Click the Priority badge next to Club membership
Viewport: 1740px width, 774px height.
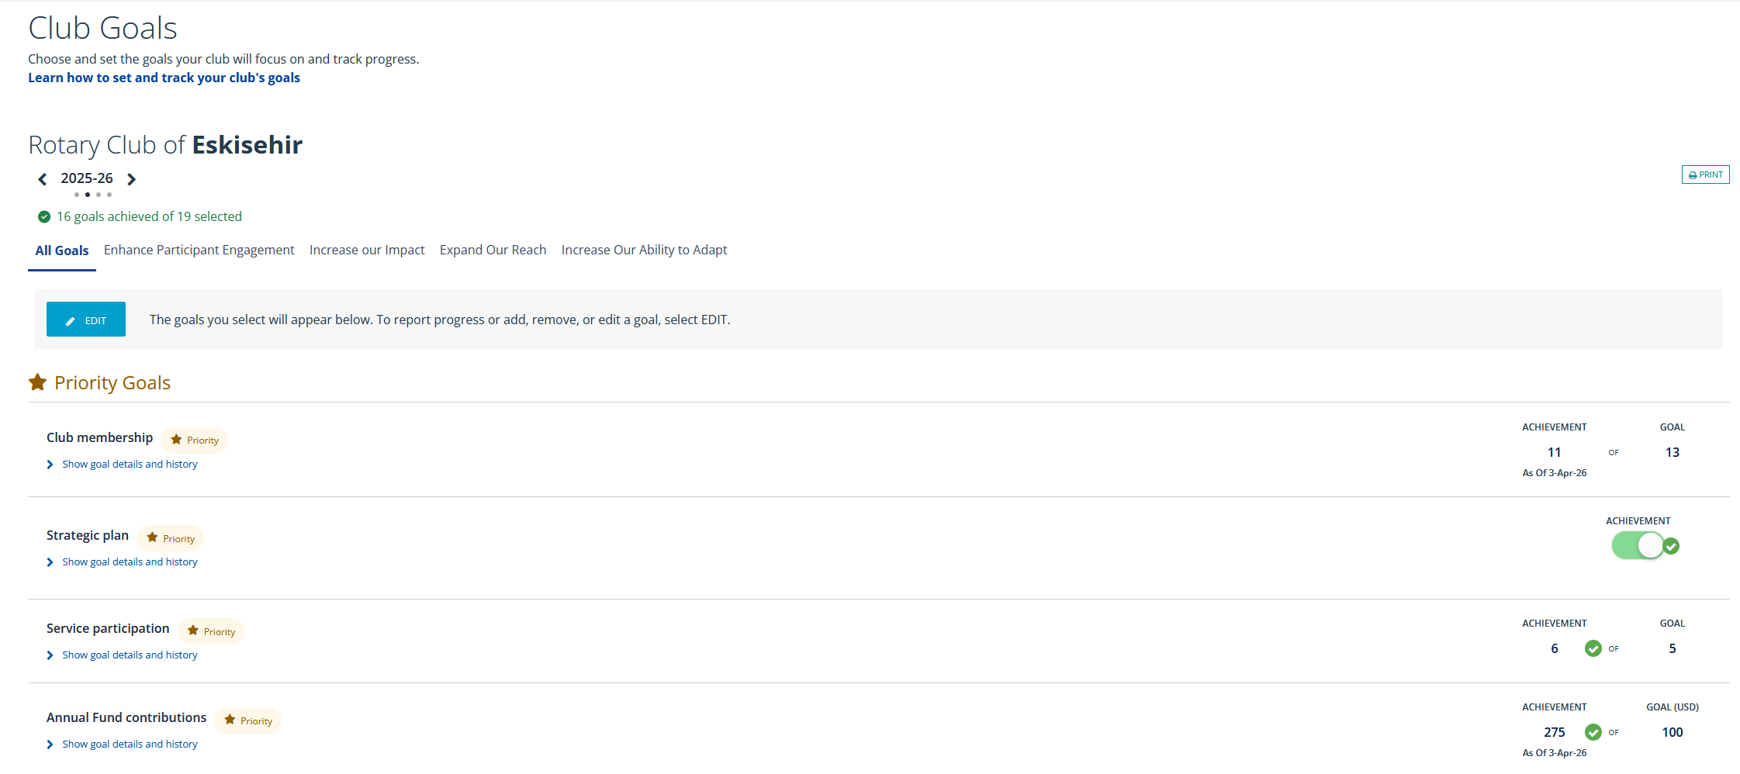point(195,440)
